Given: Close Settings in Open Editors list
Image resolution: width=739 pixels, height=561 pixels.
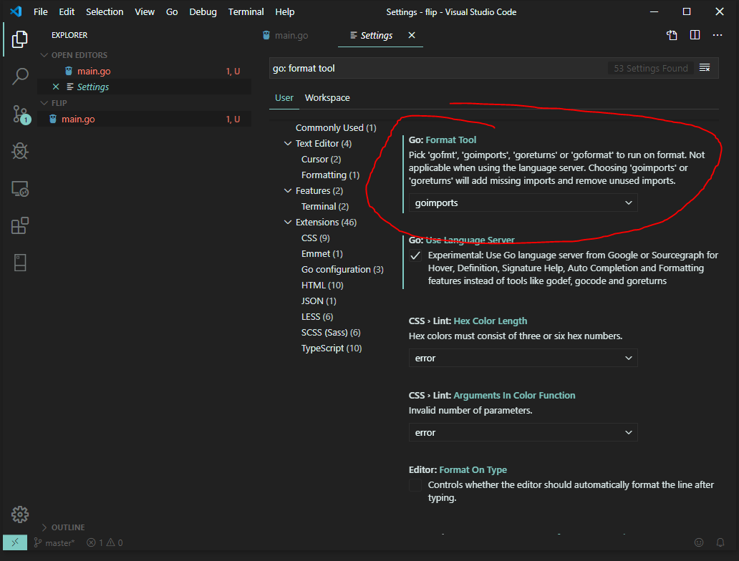Looking at the screenshot, I should click(x=56, y=87).
